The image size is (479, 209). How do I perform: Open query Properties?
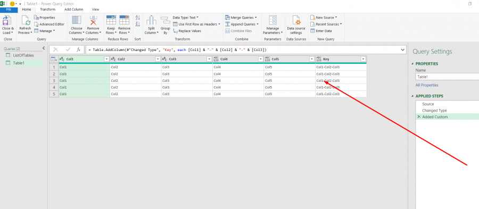(x=45, y=18)
